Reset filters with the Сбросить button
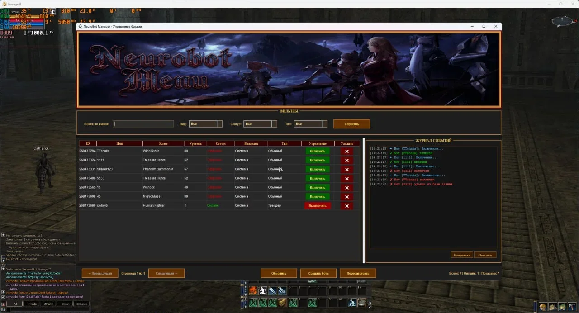This screenshot has width=579, height=313. 351,124
